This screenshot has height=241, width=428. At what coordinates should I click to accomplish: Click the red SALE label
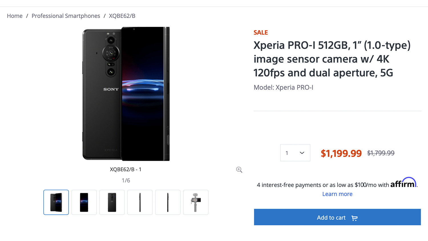click(261, 33)
